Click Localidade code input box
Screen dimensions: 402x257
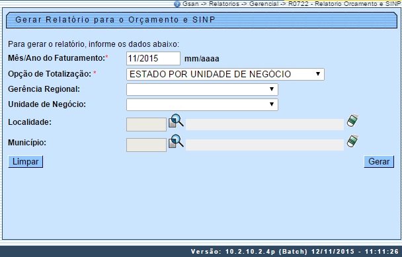coord(146,124)
